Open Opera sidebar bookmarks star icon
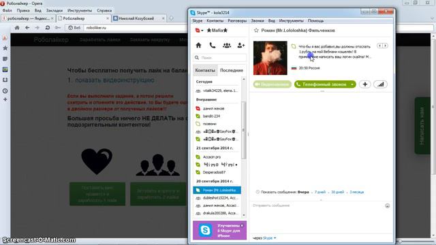This screenshot has height=245, width=436. [x=5, y=48]
